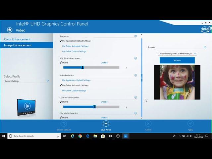Click the Type here to search box

34,136
